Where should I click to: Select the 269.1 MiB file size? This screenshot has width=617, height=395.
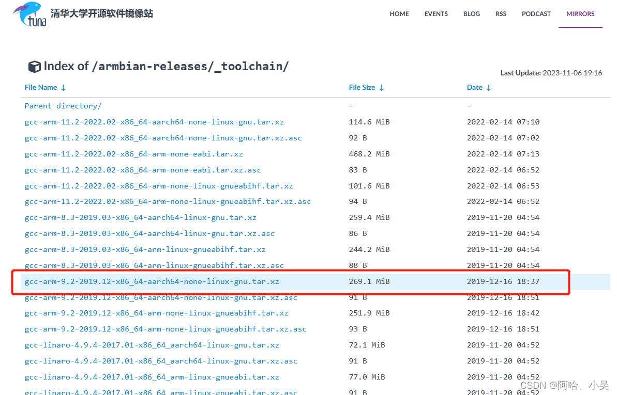click(x=369, y=281)
